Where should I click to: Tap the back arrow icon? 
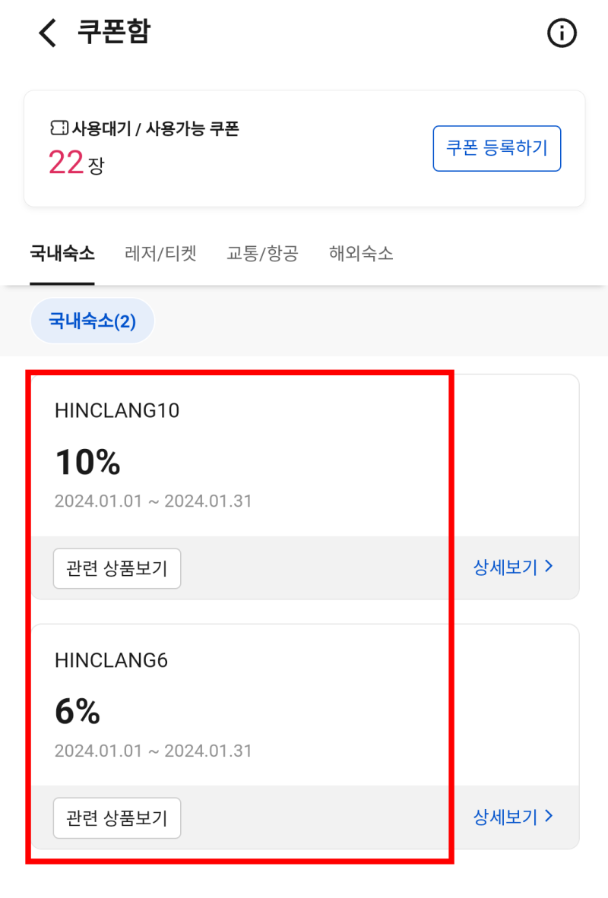click(x=47, y=33)
